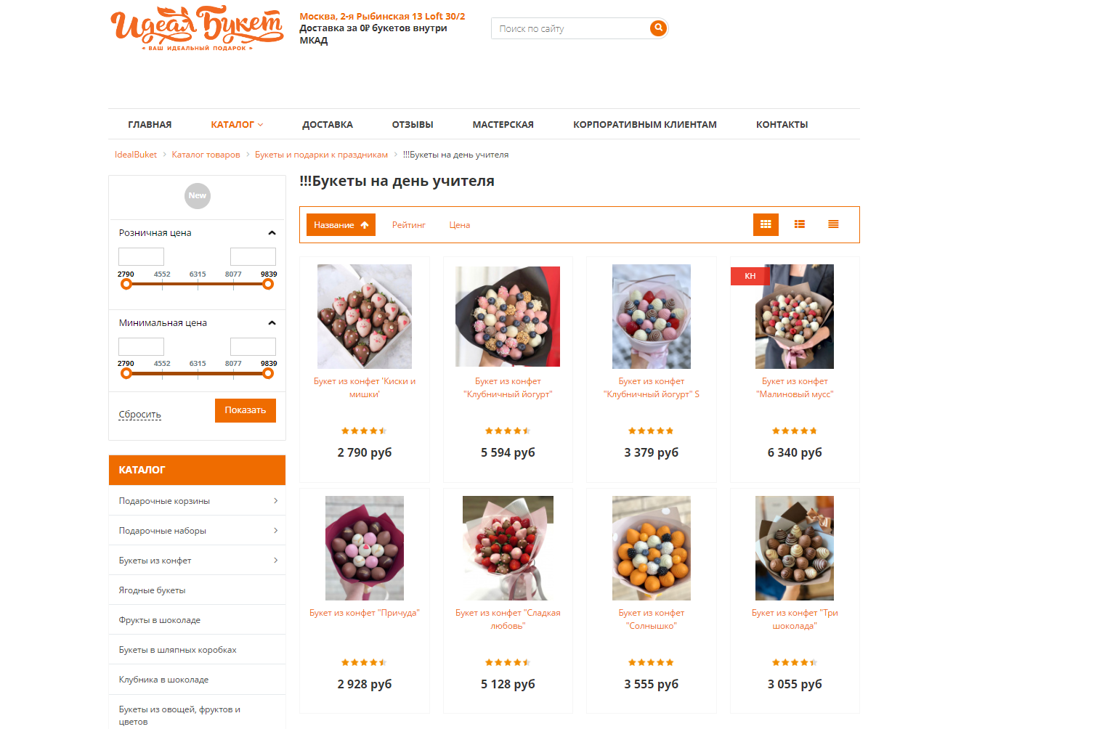This screenshot has height=729, width=1115.
Task: Open the КАТАЛОГ dropdown menu
Action: click(237, 124)
